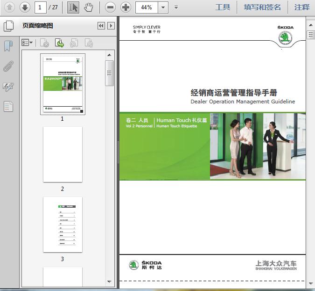The image size is (315, 291).
Task: Click the SIMPLY CLEVER slogan text
Action: (x=147, y=27)
